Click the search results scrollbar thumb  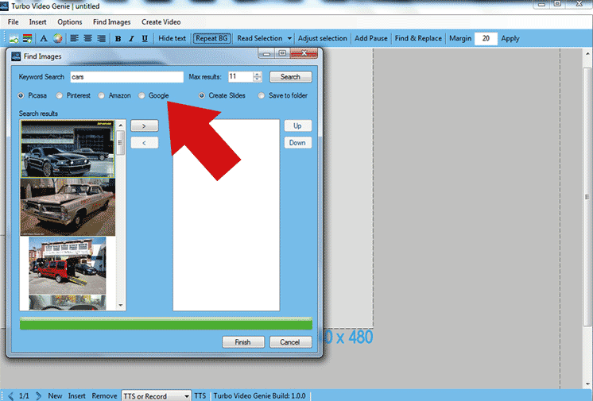click(x=120, y=142)
